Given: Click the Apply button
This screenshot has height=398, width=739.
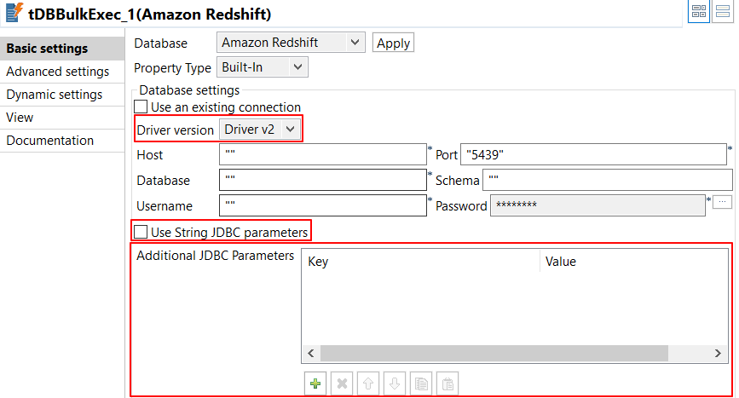Looking at the screenshot, I should [x=393, y=43].
